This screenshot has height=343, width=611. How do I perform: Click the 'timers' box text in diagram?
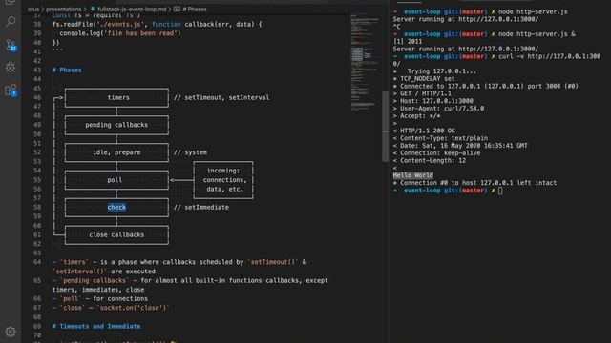click(x=118, y=97)
